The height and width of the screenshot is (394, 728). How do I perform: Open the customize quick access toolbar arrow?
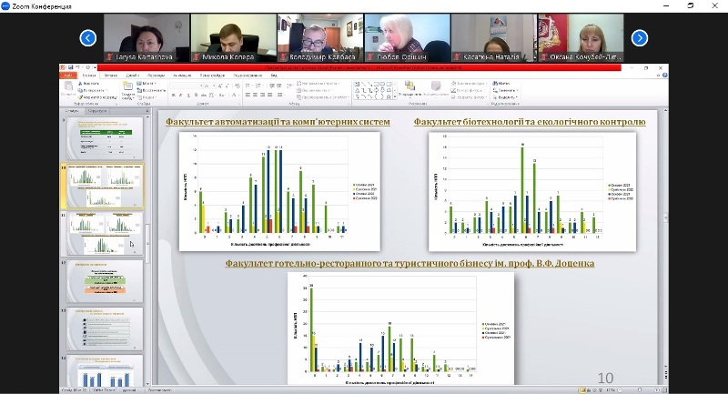pos(95,67)
